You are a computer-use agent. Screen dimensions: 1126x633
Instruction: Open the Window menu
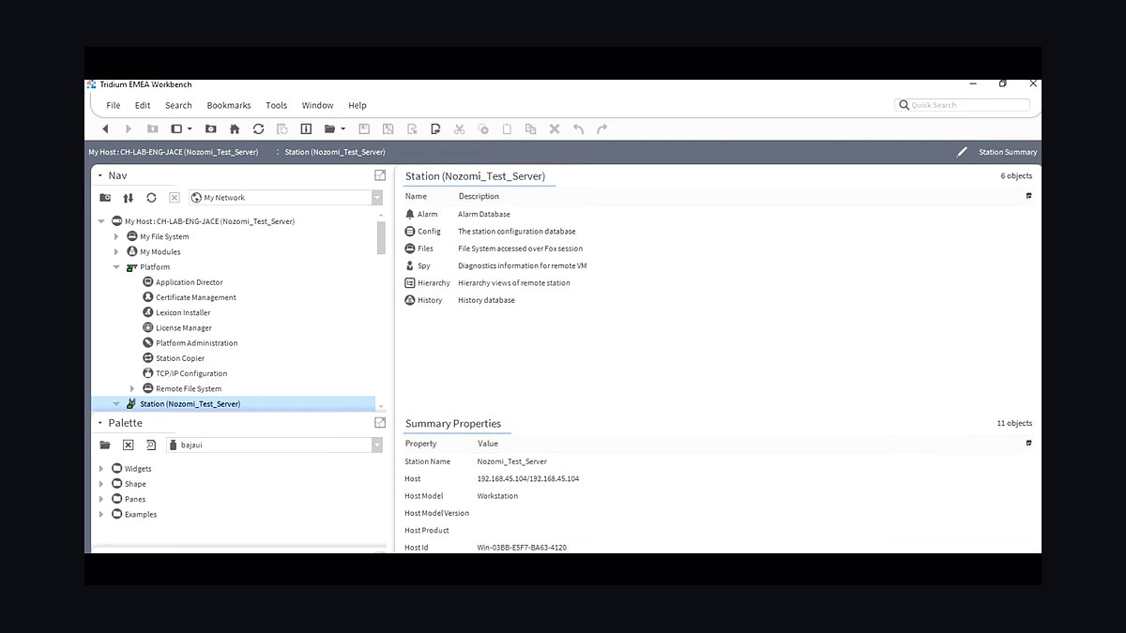click(317, 105)
